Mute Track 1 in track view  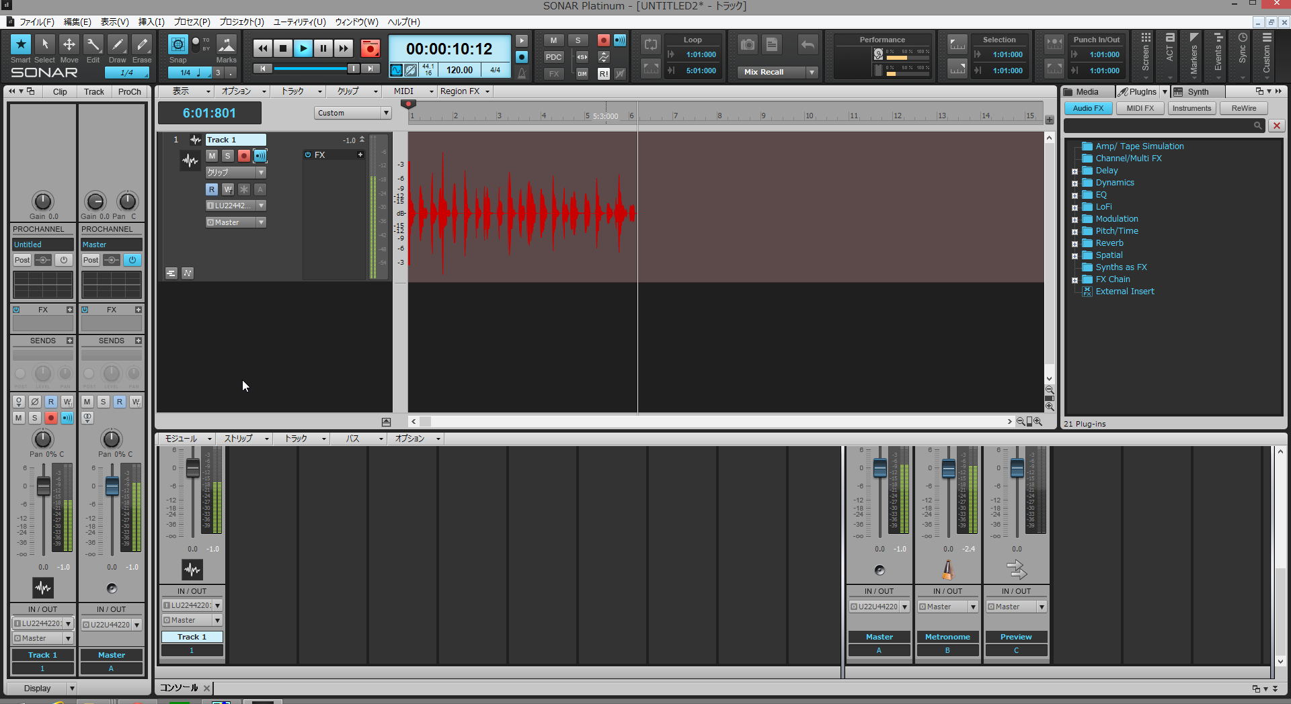click(x=212, y=156)
